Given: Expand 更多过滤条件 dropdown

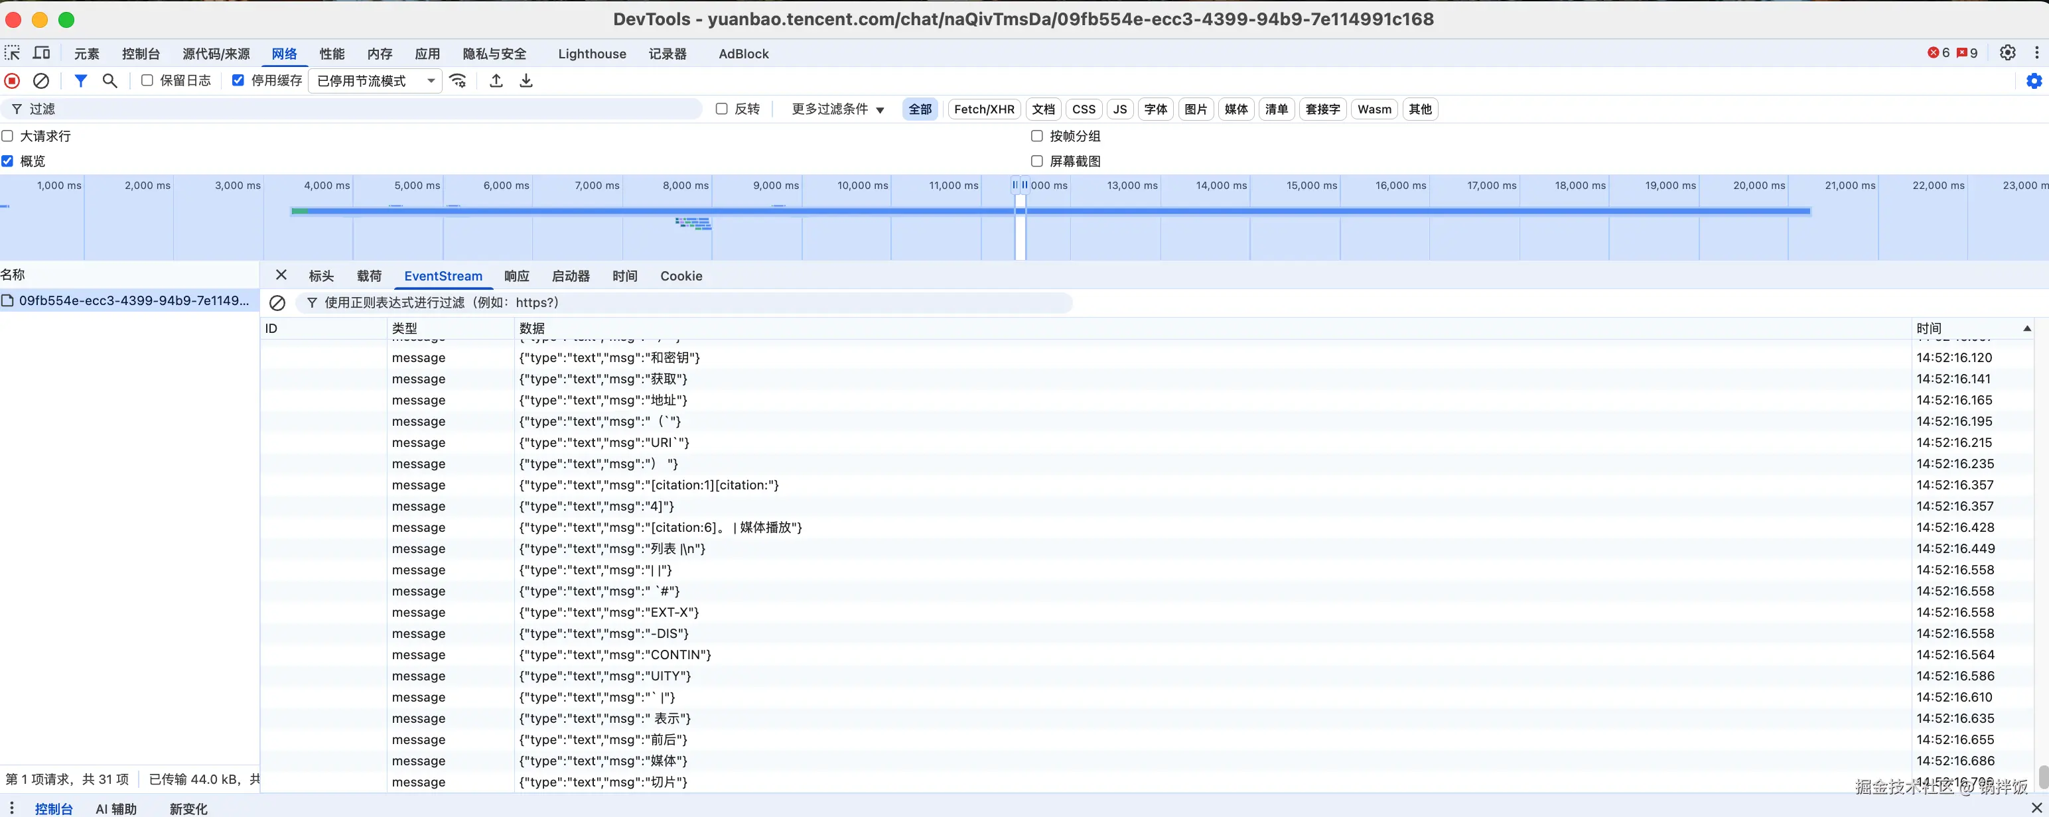Looking at the screenshot, I should point(837,109).
